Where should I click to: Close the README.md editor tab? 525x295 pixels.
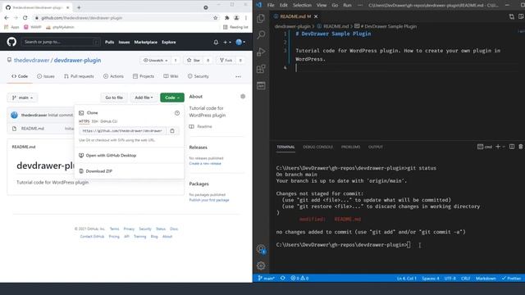point(316,16)
